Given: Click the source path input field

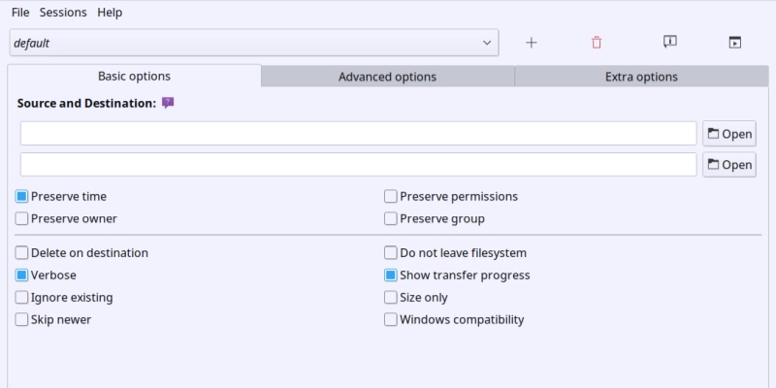Looking at the screenshot, I should coord(358,134).
